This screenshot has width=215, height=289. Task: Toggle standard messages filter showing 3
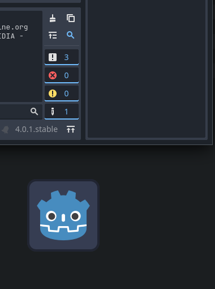(62, 57)
